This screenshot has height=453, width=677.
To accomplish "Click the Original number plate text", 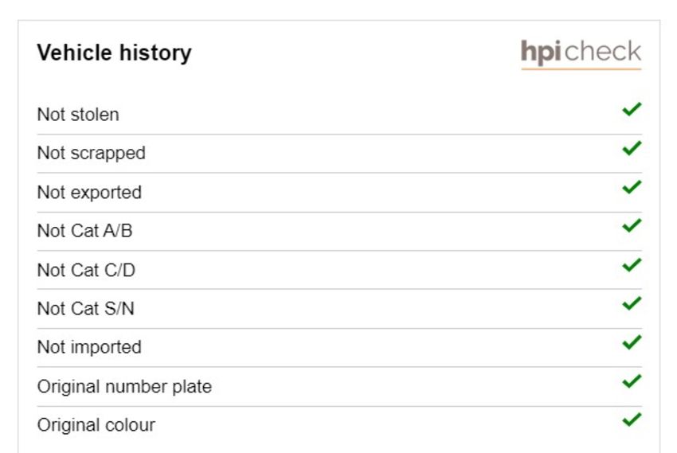I will (124, 387).
